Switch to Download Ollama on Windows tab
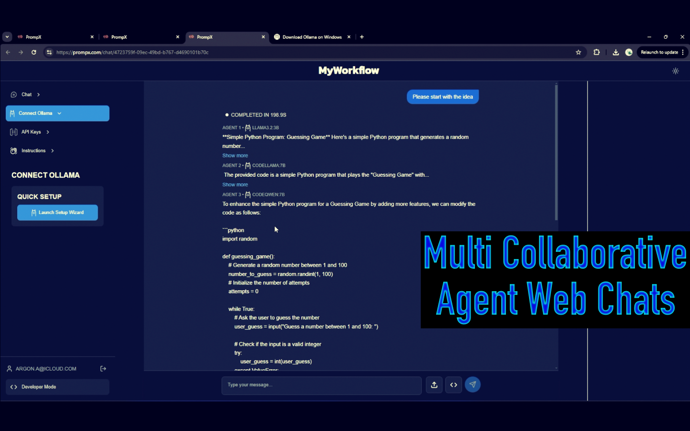This screenshot has height=431, width=690. 312,37
